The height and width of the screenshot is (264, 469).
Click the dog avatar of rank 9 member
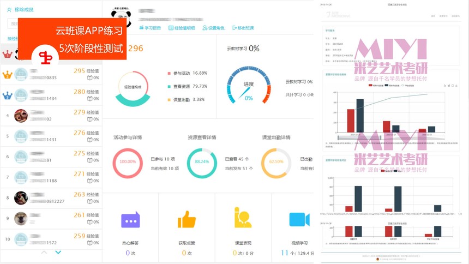point(21,219)
